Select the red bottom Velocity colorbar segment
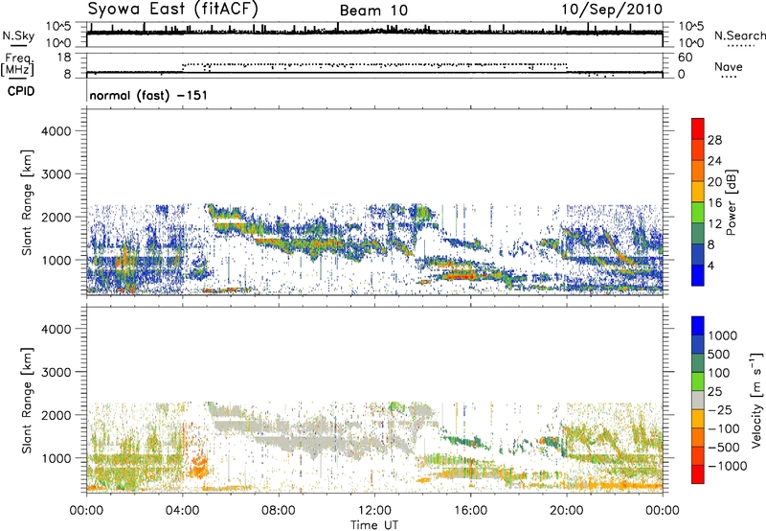 point(698,474)
